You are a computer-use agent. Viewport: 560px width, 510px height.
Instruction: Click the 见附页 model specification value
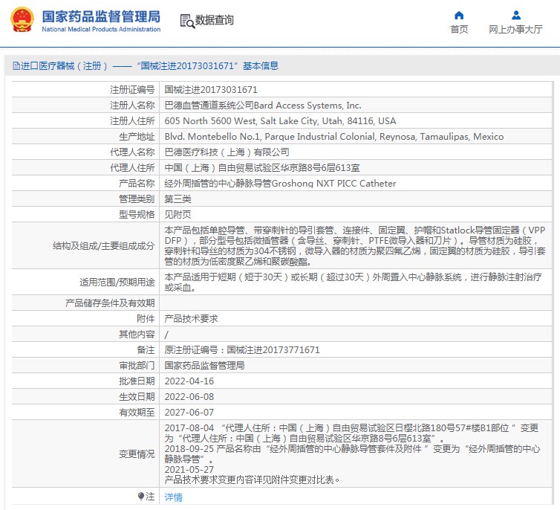tap(176, 214)
